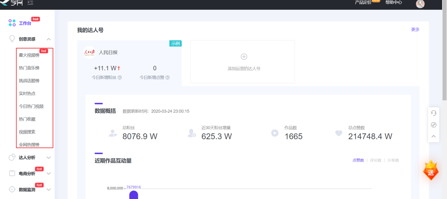Select 点赞数 in interaction chart

point(358,160)
